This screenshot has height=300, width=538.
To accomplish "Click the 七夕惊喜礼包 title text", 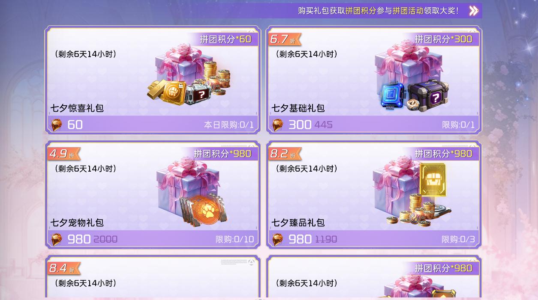I will 77,108.
